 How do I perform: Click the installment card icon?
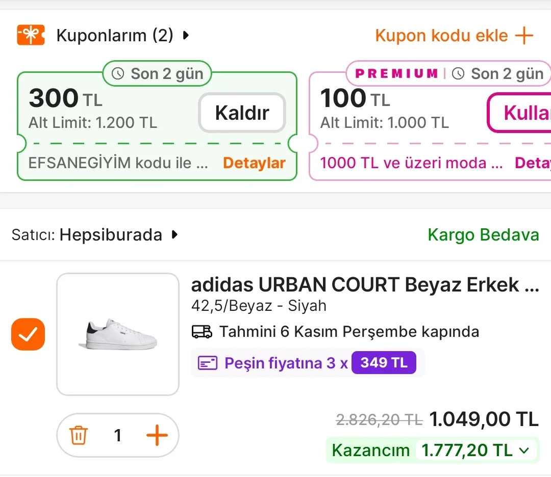(x=208, y=363)
